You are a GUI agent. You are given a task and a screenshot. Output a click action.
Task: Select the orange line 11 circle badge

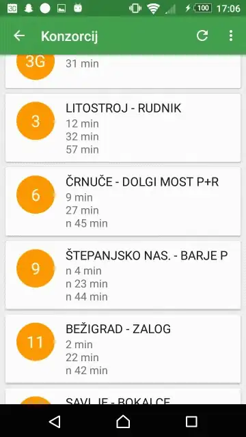tap(36, 342)
